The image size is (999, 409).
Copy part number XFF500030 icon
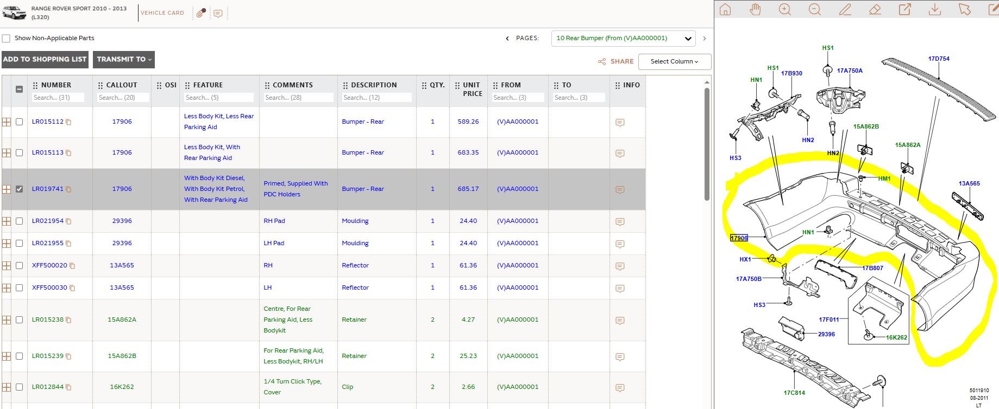(72, 288)
